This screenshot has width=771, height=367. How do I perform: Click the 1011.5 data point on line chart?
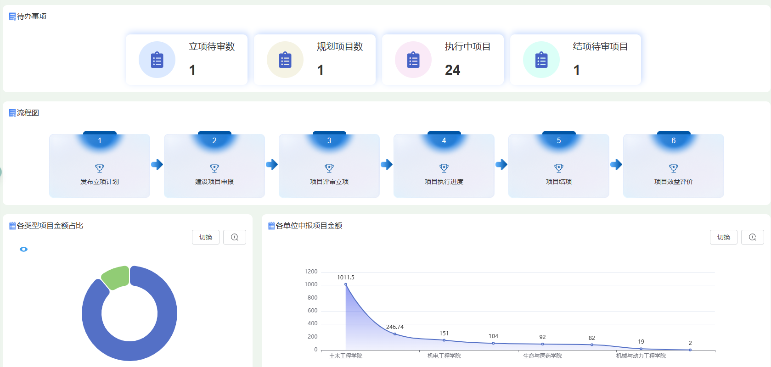pyautogui.click(x=346, y=284)
